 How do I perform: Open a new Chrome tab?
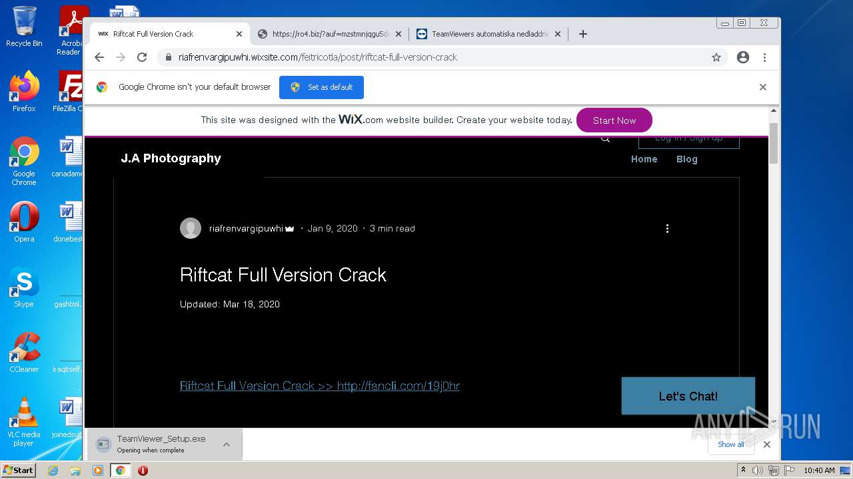[x=583, y=34]
